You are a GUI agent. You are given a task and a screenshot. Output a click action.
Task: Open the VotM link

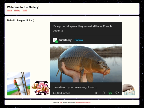25,10
